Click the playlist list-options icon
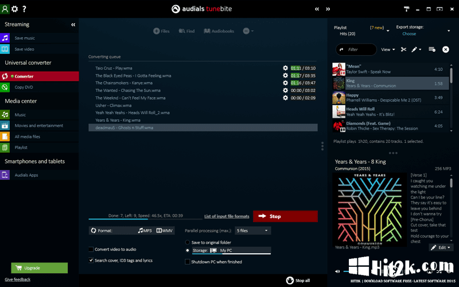The width and height of the screenshot is (459, 287). click(432, 49)
